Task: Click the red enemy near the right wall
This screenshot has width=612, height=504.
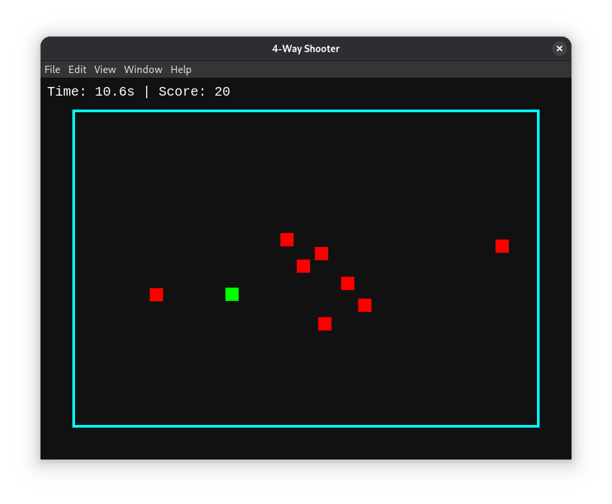Action: click(x=502, y=246)
